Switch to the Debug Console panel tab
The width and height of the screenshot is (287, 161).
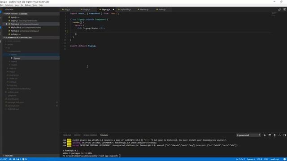[x=90, y=135]
